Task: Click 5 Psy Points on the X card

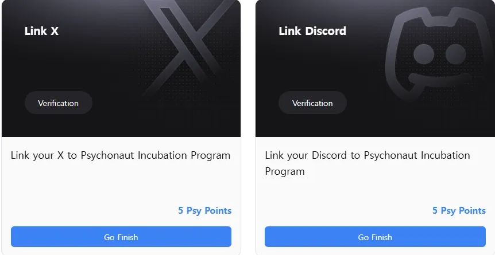Action: coord(204,210)
